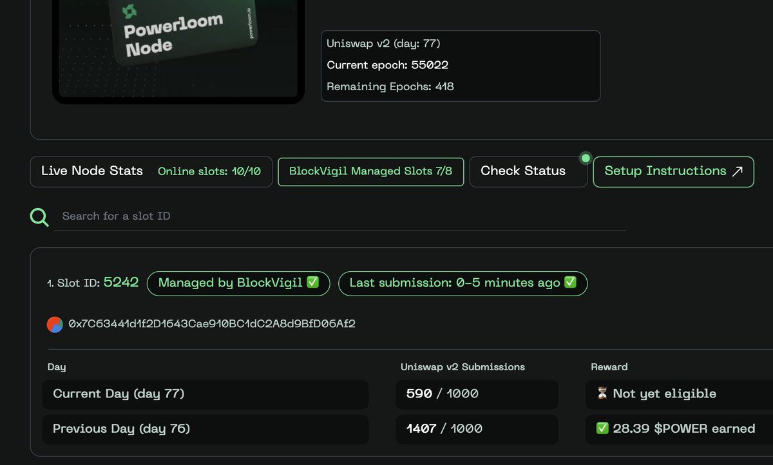
Task: Click the checkmark in the Last submission badge
Action: pyautogui.click(x=570, y=283)
